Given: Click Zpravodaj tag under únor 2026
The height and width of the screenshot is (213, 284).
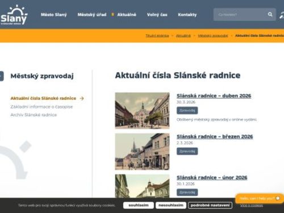Looking at the screenshot, I should tap(187, 192).
